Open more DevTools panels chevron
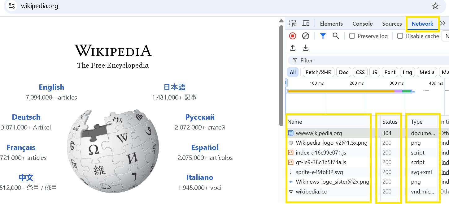Viewport: 449px width, 204px height. 443,23
